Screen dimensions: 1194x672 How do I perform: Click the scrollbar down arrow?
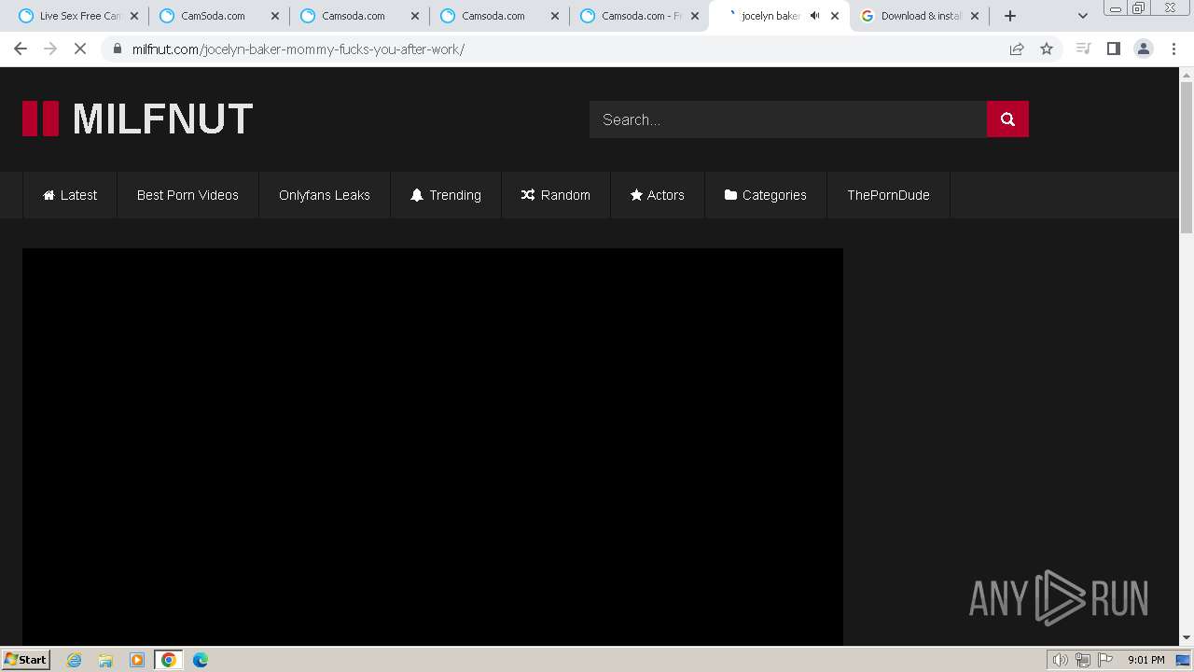coord(1187,637)
